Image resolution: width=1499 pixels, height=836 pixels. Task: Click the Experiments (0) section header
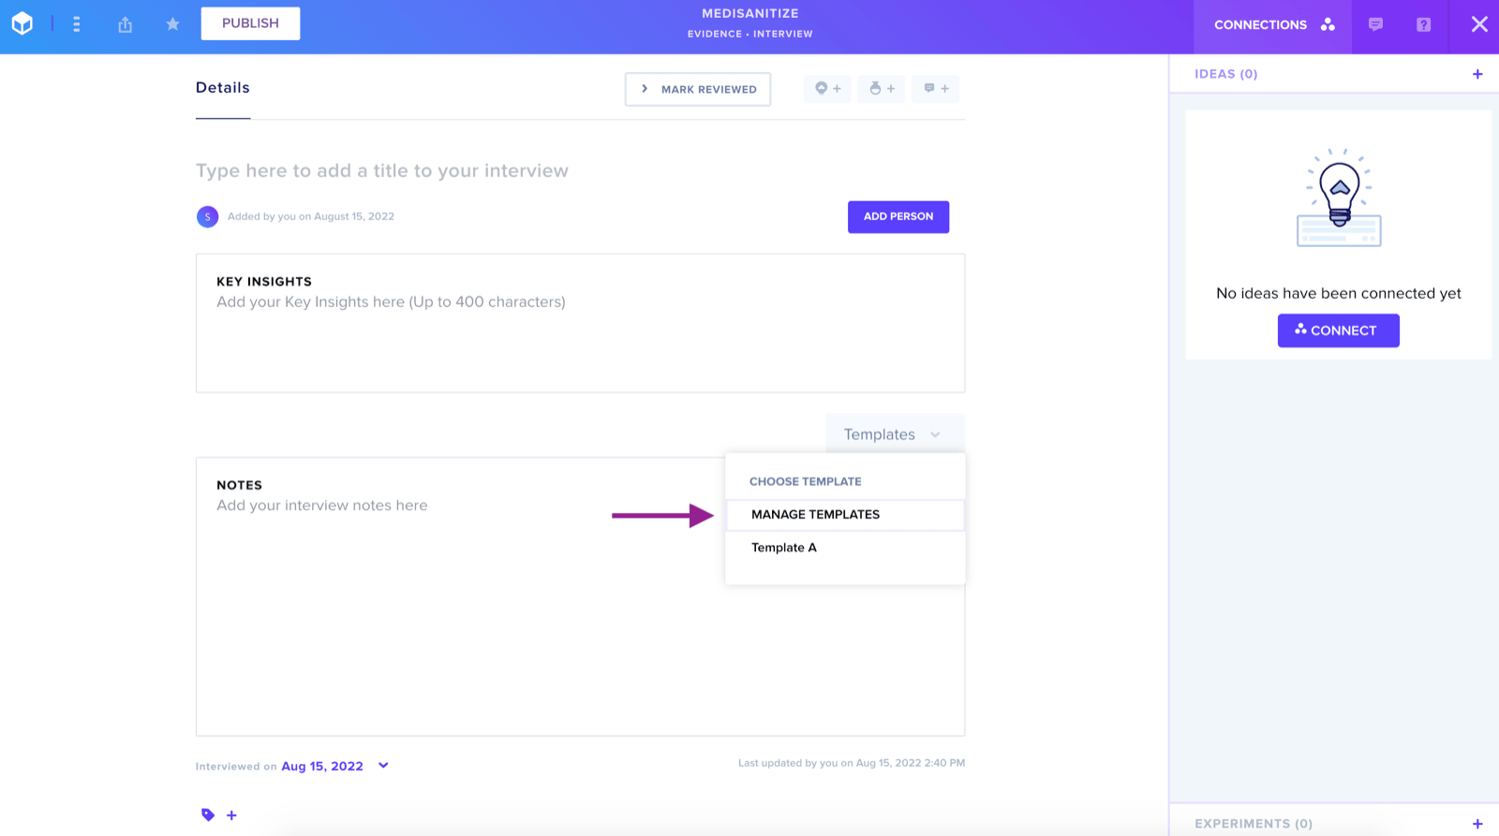(1253, 824)
